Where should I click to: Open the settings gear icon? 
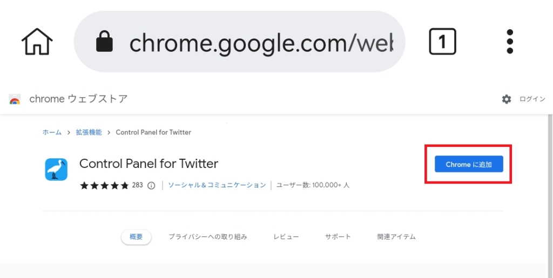click(x=507, y=99)
